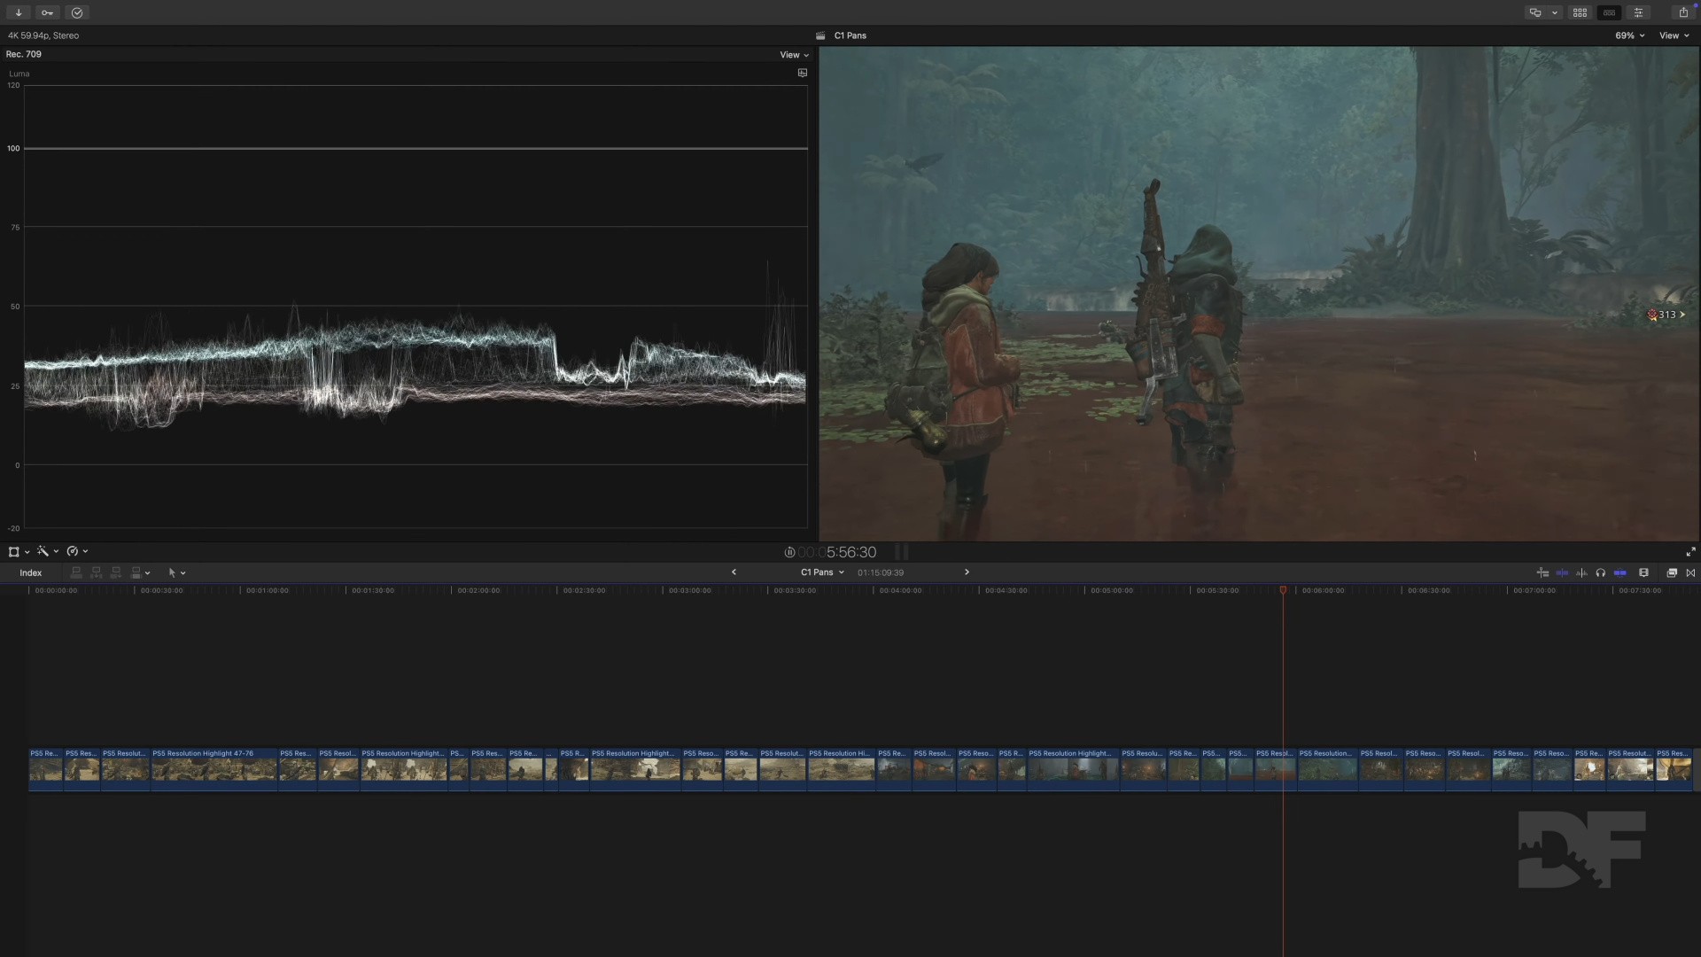Viewport: 1701px width, 957px height.
Task: Solo selected items with headphones icon
Action: (1601, 572)
